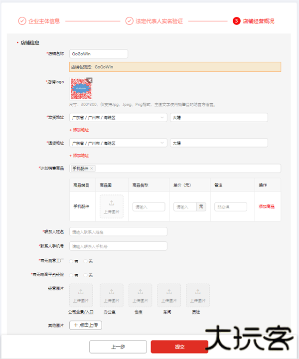Select 有 for own factory (有无自营工厂)
Image resolution: width=299 pixels, height=359 pixels.
(71, 261)
